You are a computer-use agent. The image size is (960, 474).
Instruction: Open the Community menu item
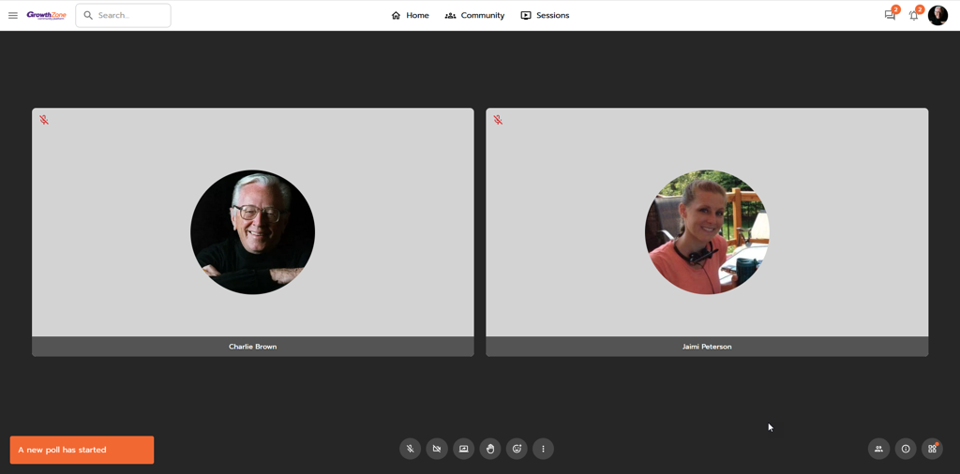coord(474,16)
